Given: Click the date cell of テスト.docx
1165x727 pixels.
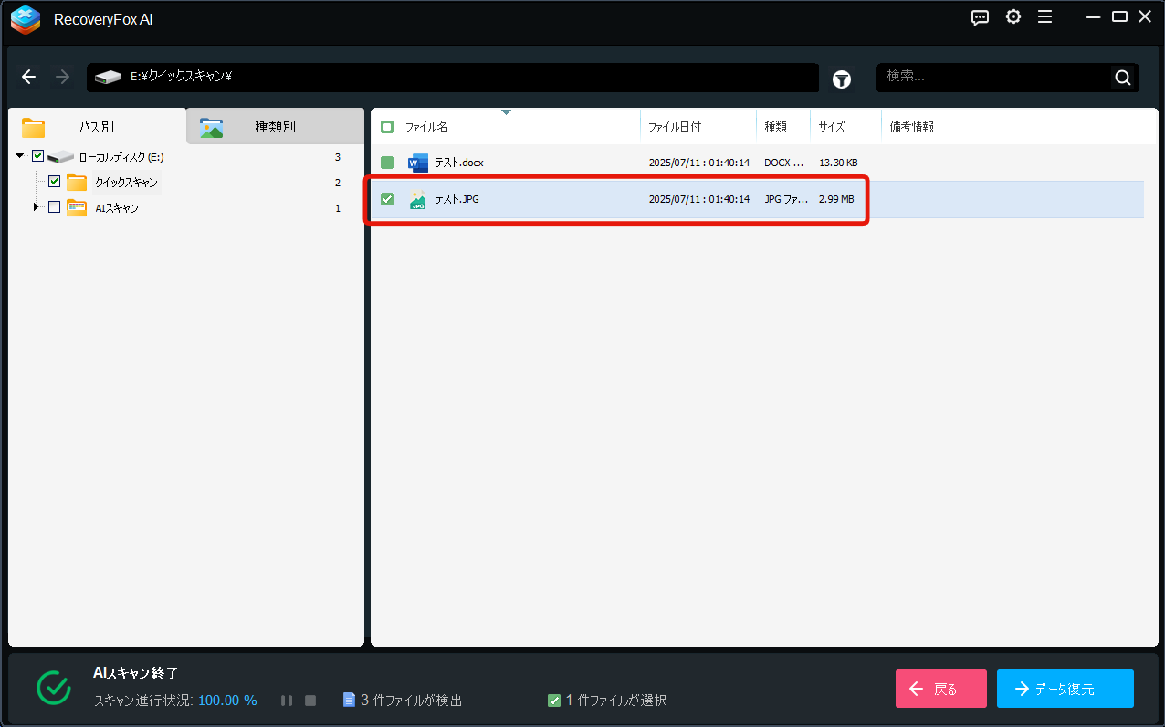Looking at the screenshot, I should coord(699,163).
